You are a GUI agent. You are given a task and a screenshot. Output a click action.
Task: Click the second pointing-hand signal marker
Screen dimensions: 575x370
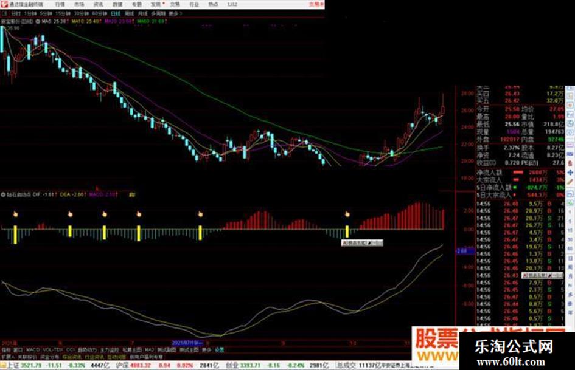[x=70, y=214]
